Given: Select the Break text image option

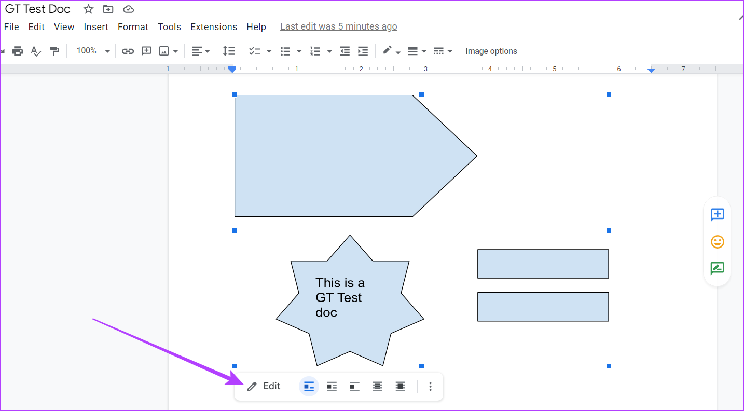Looking at the screenshot, I should 354,387.
